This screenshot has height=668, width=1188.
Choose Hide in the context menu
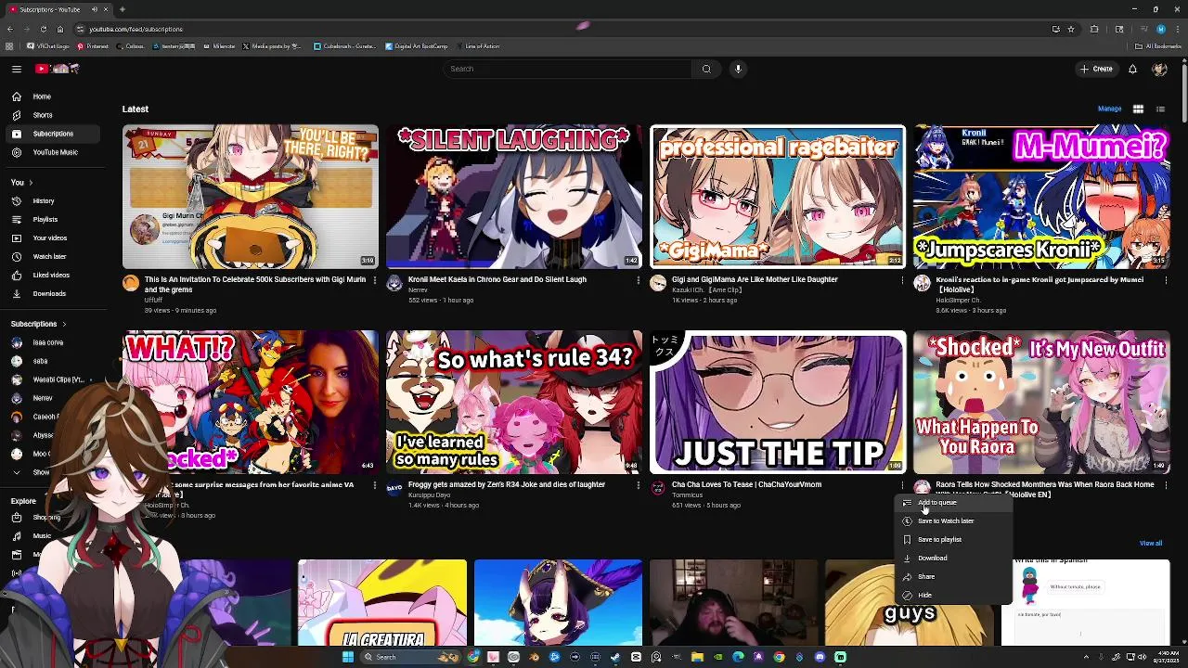(x=954, y=596)
